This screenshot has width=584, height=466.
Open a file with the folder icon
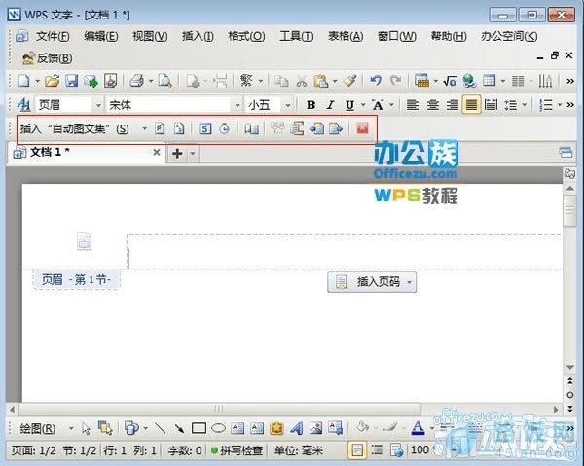click(x=53, y=81)
